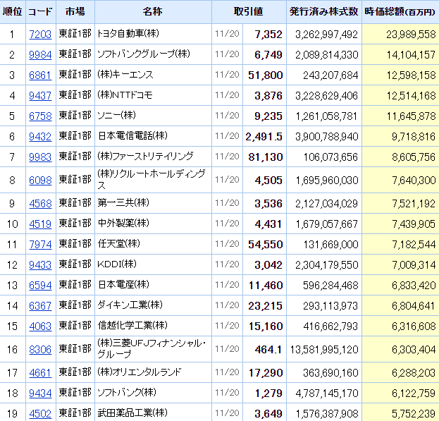The width and height of the screenshot is (439, 421).
Task: Open stock code 9437 link
Action: point(40,95)
